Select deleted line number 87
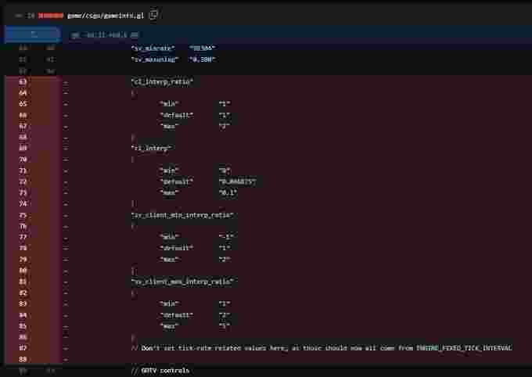Image resolution: width=532 pixels, height=377 pixels. coord(23,348)
